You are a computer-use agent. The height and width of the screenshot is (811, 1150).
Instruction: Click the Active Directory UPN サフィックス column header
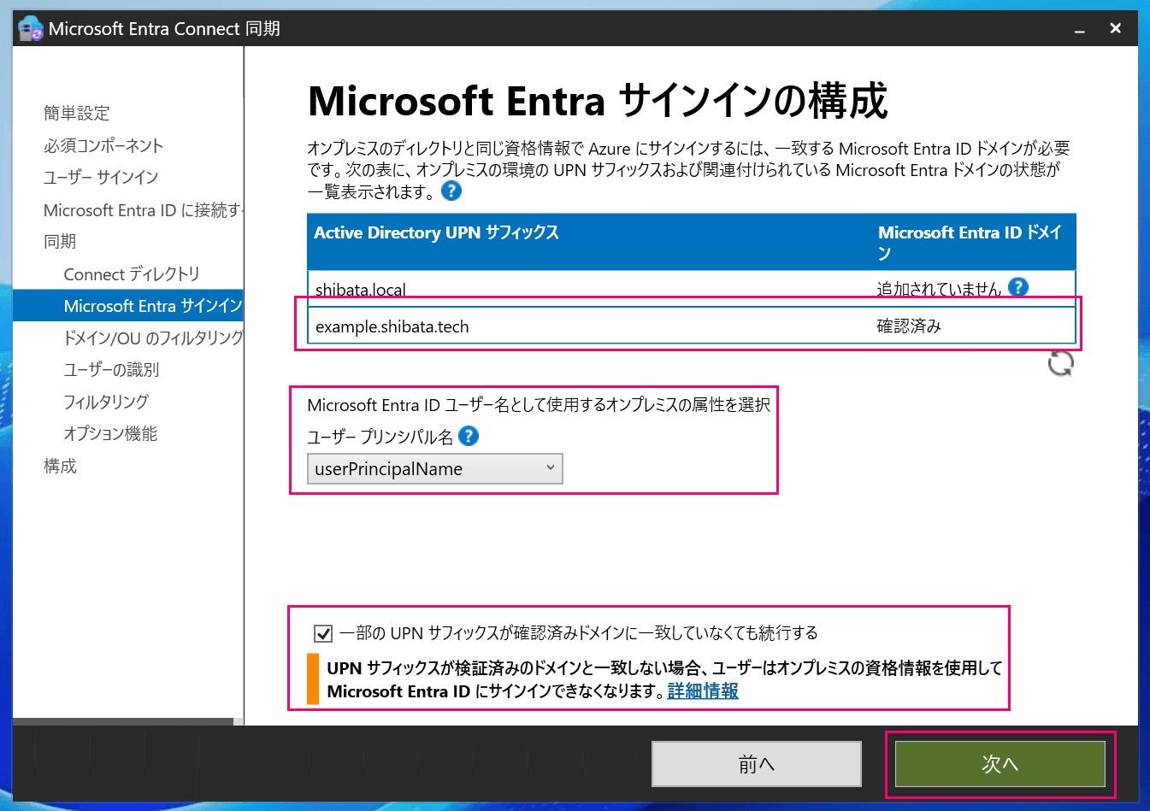click(x=436, y=232)
